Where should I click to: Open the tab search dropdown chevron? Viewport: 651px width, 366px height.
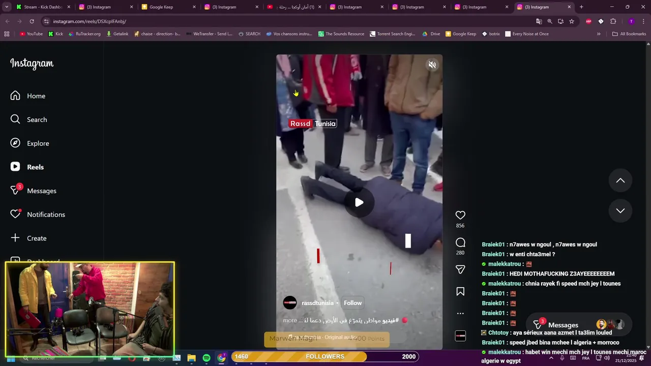pyautogui.click(x=7, y=7)
